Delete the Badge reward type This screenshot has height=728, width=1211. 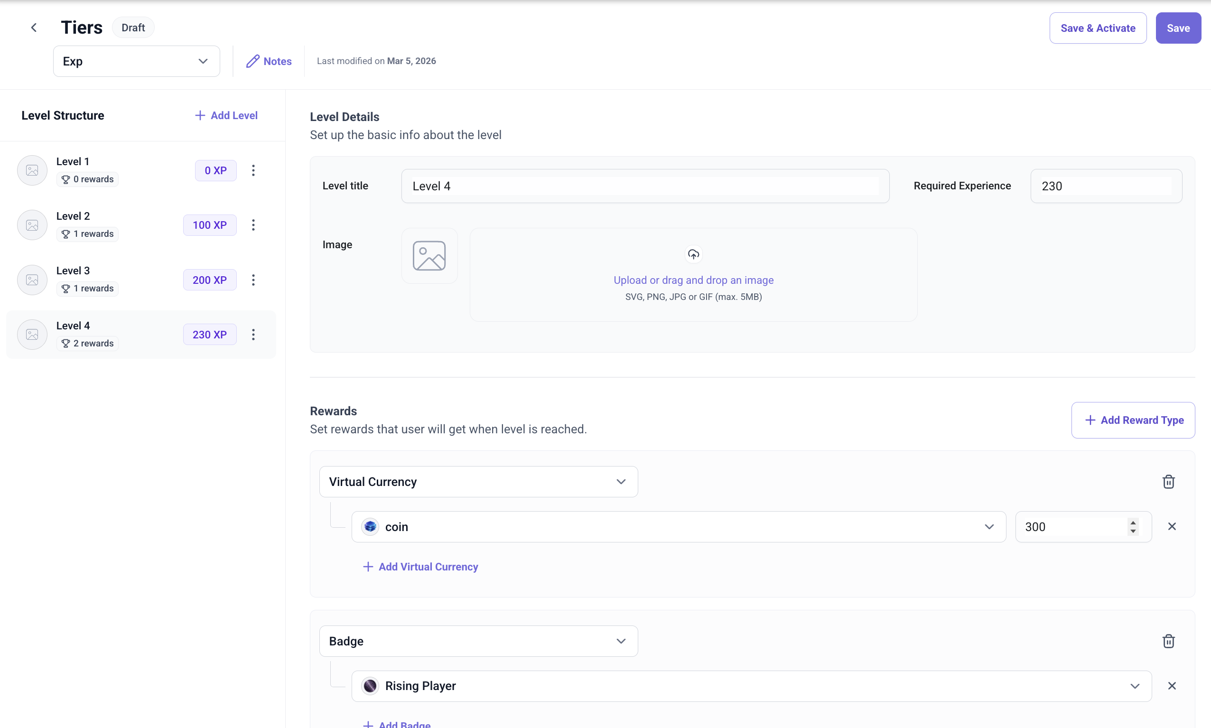tap(1169, 641)
